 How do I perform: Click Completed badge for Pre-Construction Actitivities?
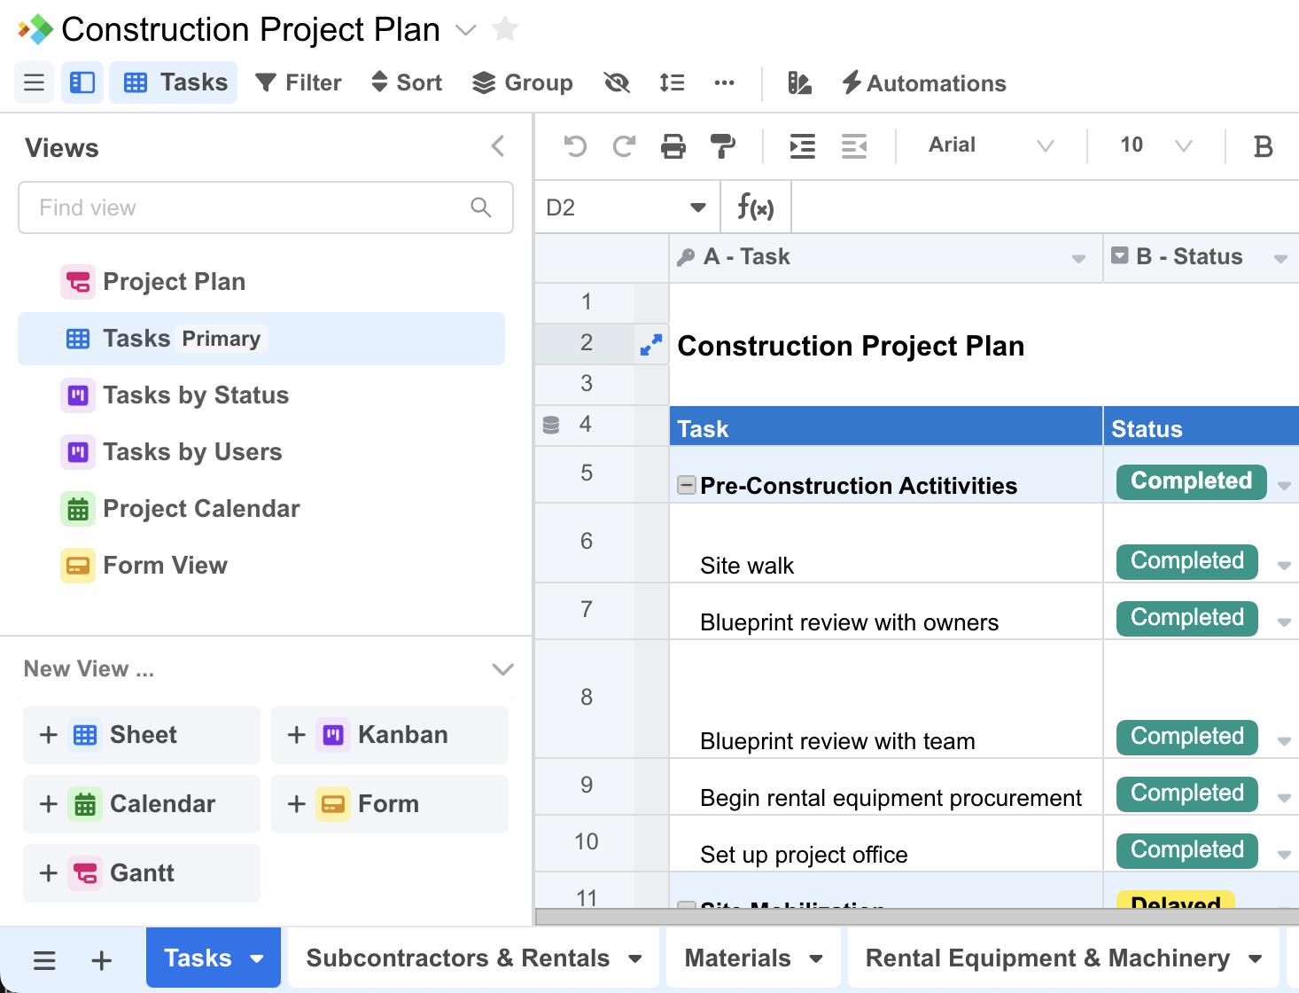(1191, 481)
